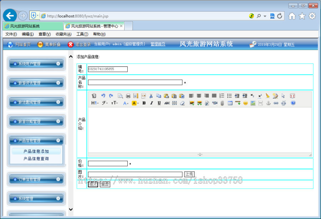
Task: Open the H1 heading dropdown
Action: coord(95,104)
